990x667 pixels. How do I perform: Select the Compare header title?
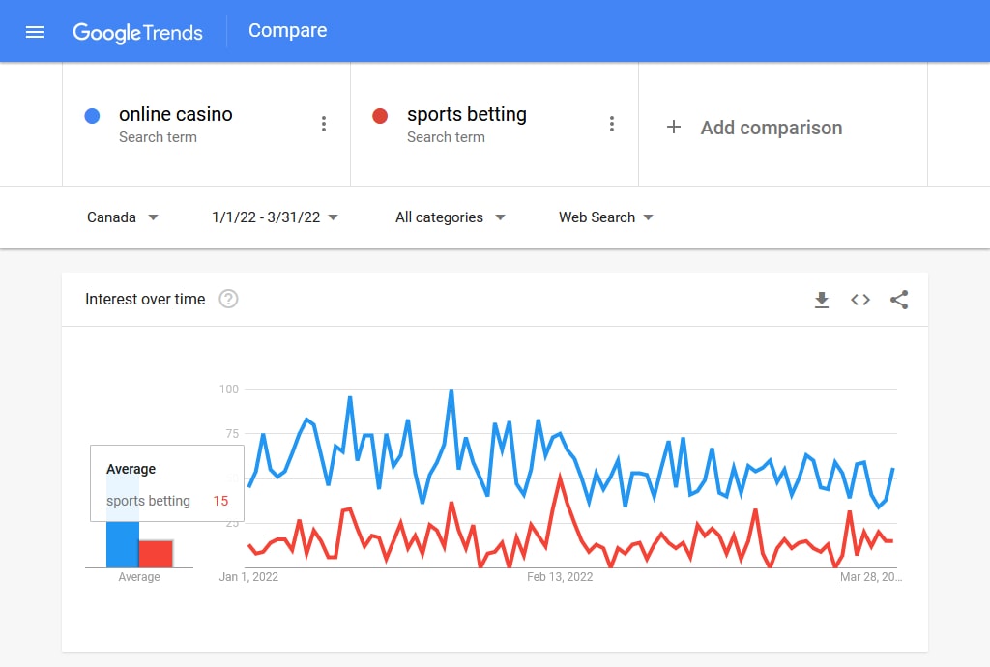point(288,30)
